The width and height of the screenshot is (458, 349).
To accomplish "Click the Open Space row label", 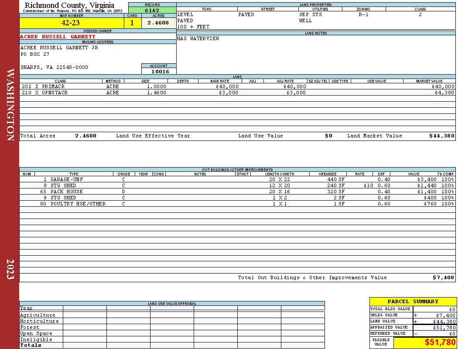I will point(36,334).
